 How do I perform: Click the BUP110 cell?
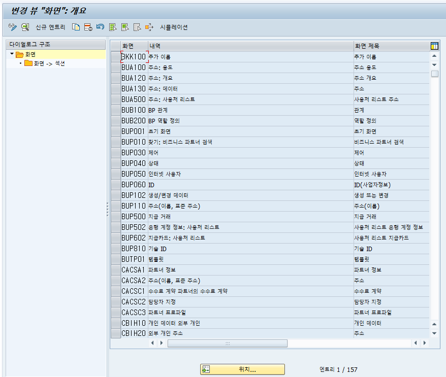click(134, 206)
